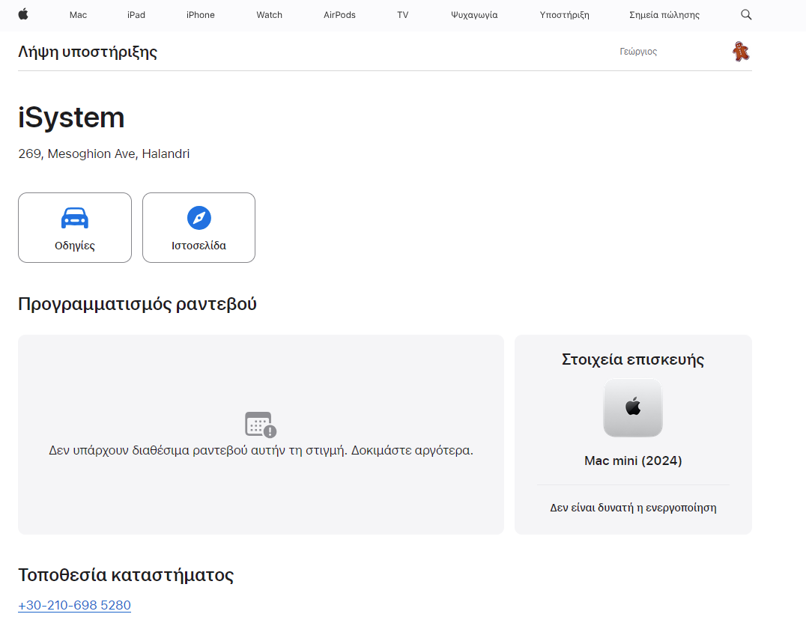
Task: Call the store phone number +30-210-698 5280
Action: [75, 605]
